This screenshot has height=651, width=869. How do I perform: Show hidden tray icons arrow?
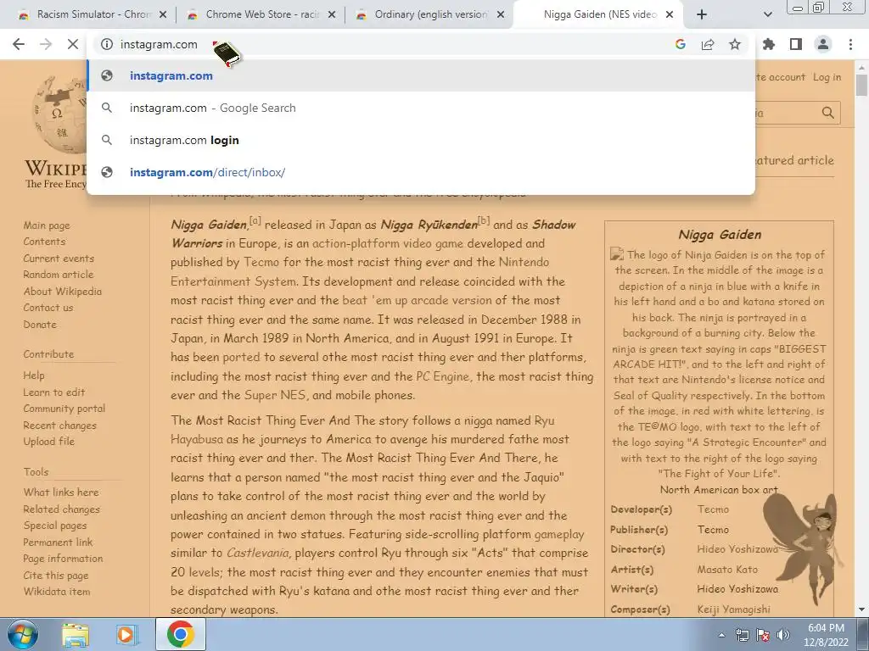[721, 635]
